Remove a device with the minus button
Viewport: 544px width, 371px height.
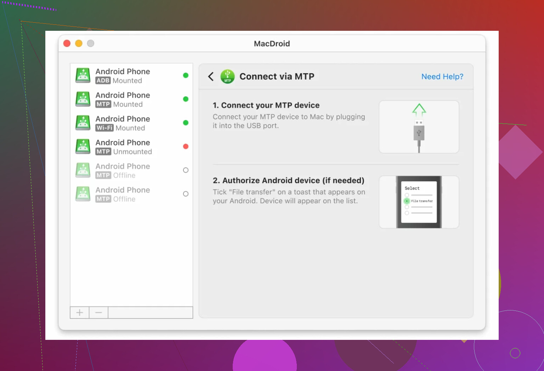pos(98,313)
